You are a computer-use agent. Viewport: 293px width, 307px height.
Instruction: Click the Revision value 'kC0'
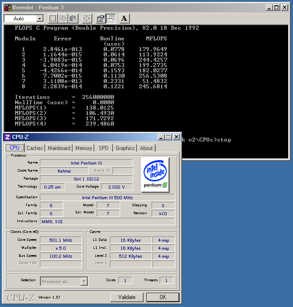[163, 213]
